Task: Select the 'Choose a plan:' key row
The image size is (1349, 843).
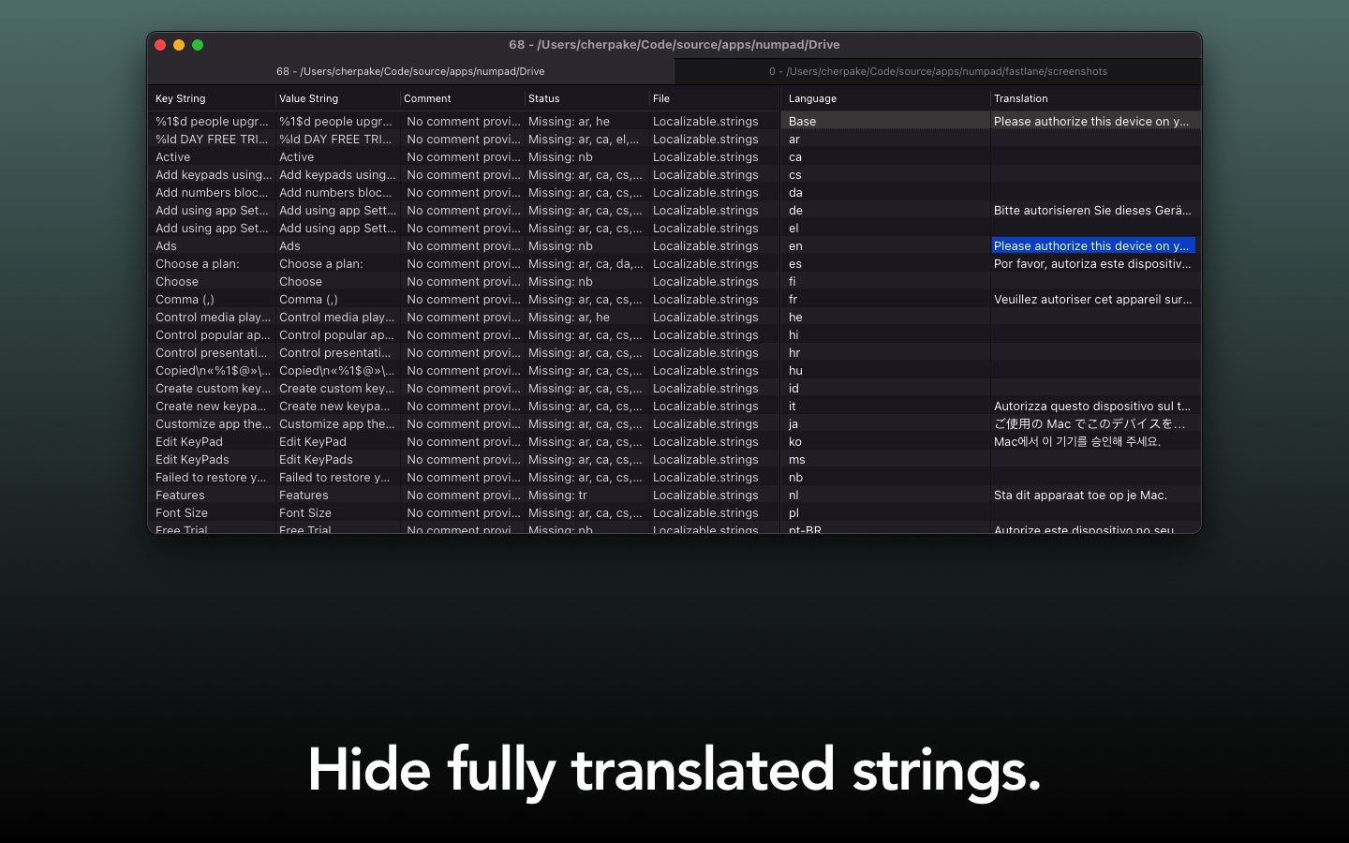Action: (x=464, y=263)
